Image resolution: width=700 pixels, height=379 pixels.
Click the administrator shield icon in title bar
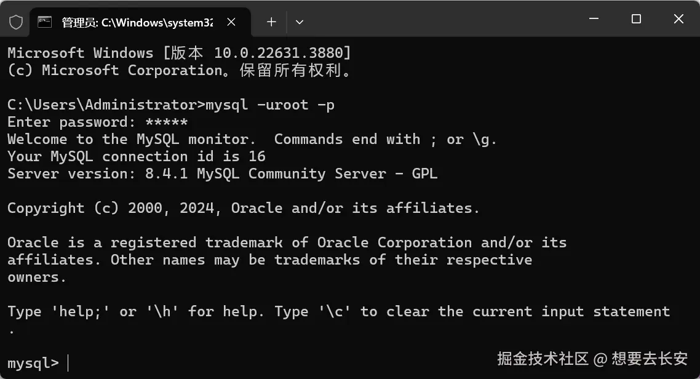point(16,22)
